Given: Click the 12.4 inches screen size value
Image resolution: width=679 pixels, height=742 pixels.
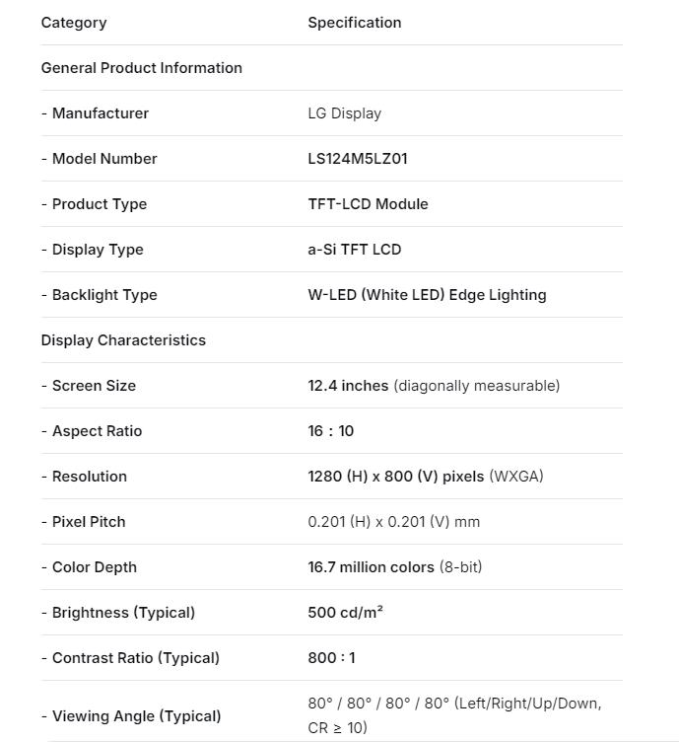Looking at the screenshot, I should coord(348,386).
